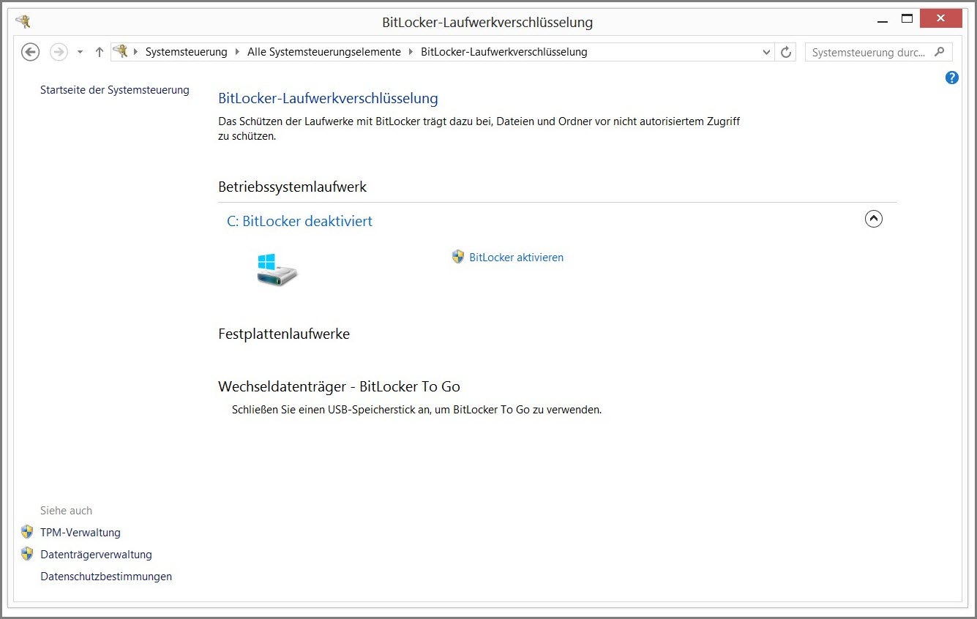Go to Startseite der Systemsteuerung
This screenshot has height=619, width=977.
114,90
